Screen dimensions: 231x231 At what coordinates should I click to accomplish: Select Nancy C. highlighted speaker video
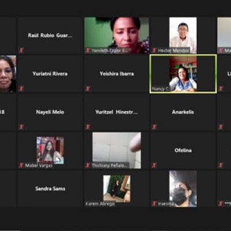[183, 74]
